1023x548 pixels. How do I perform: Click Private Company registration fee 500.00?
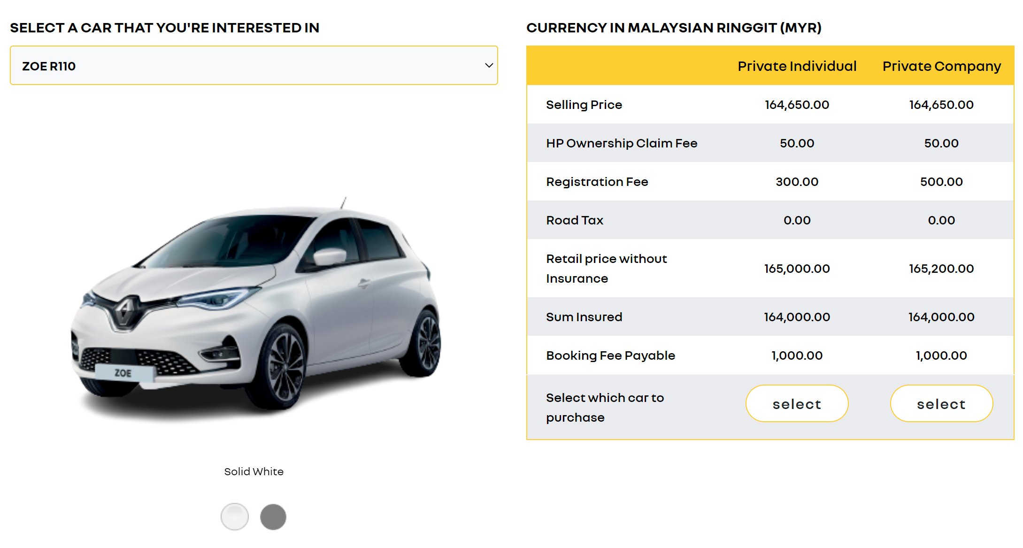pyautogui.click(x=941, y=182)
